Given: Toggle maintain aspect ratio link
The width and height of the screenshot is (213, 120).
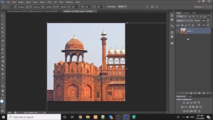Looking at the screenshot, I should pos(54,7).
